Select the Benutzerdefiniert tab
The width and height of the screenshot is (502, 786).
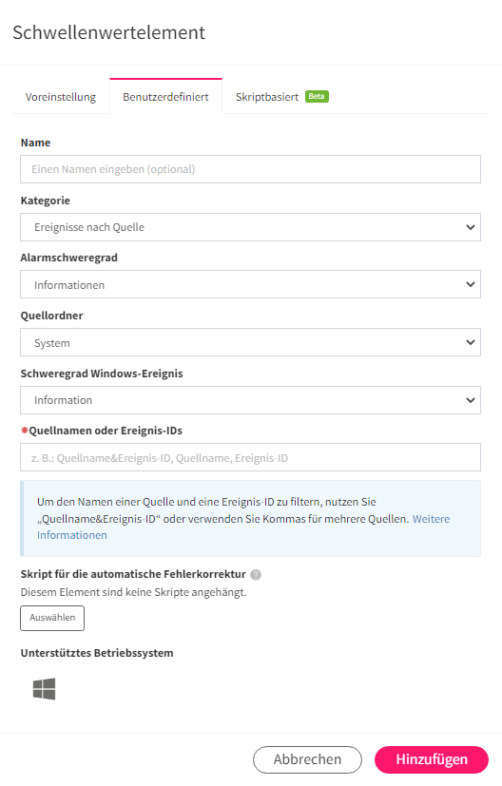(165, 97)
